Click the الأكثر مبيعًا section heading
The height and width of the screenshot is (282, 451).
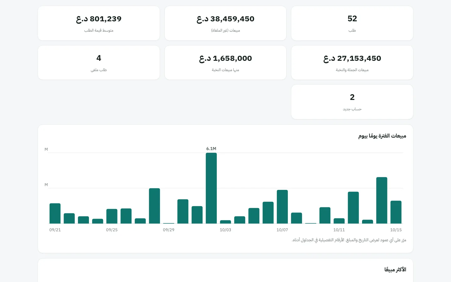coord(395,270)
